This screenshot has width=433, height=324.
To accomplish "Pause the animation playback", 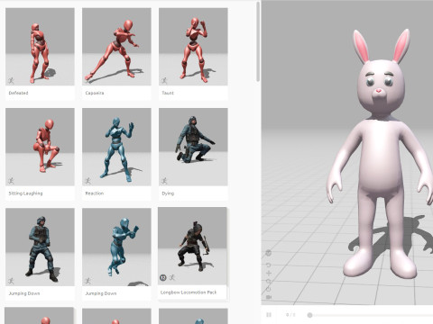I will [269, 315].
